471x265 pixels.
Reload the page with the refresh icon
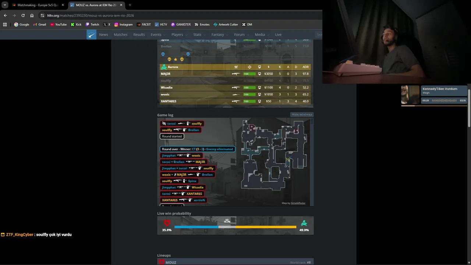pos(23,15)
